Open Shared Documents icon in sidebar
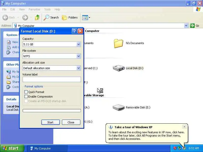203x152 pixels. [9, 82]
